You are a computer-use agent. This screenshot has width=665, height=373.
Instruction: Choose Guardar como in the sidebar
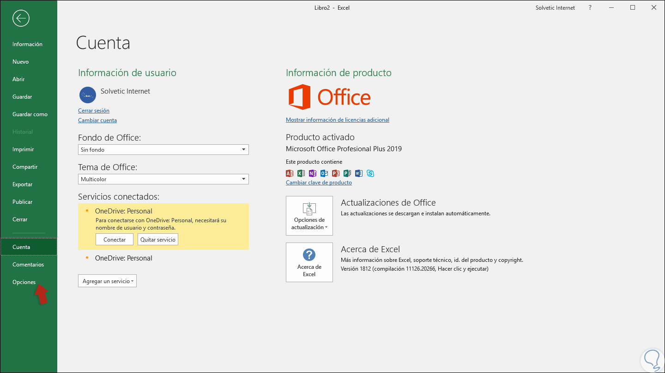tap(29, 114)
